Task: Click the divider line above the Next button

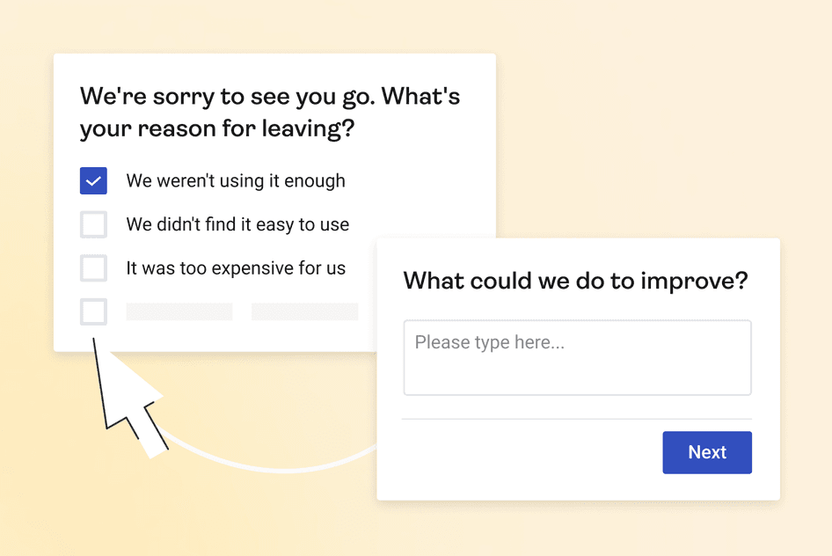Action: click(577, 420)
